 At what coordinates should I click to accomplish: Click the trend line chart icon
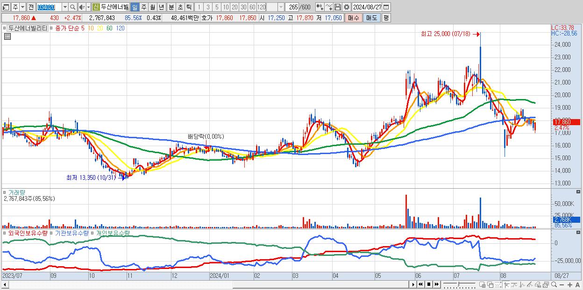[x=514, y=285]
